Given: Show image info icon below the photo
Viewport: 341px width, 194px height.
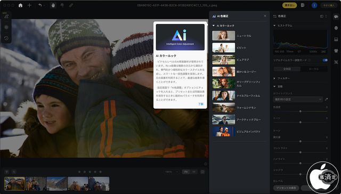Looking at the screenshot, I should [x=206, y=164].
